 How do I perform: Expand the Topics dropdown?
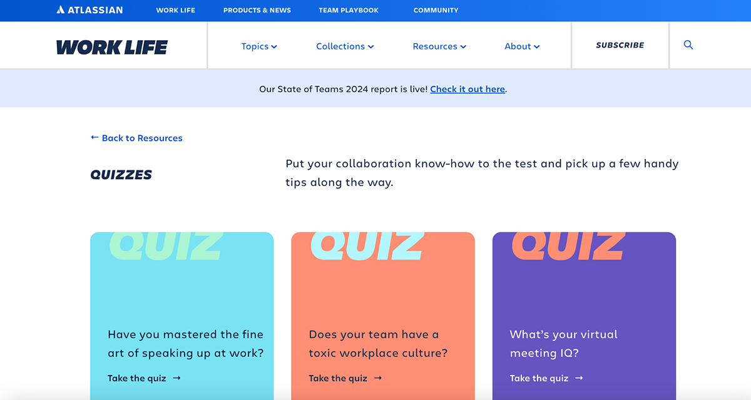click(259, 46)
